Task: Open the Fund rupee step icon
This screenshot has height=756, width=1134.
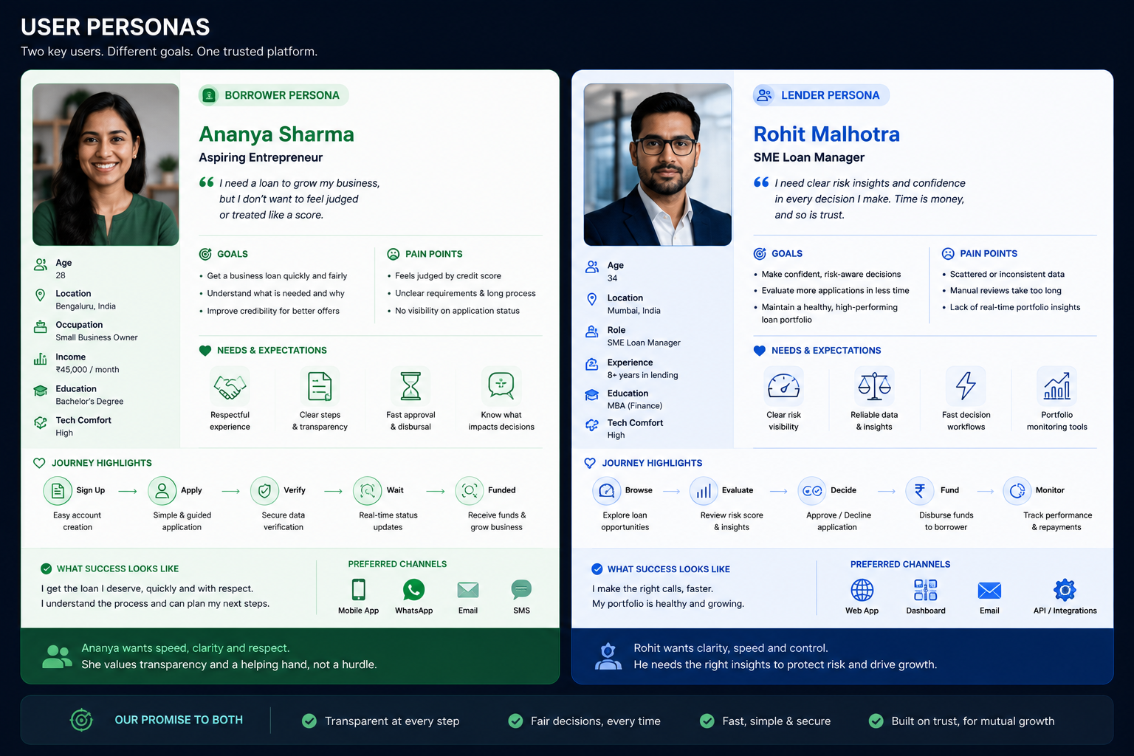Action: [x=920, y=491]
